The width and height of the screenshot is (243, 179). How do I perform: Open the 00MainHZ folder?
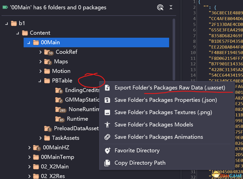pos(56,147)
